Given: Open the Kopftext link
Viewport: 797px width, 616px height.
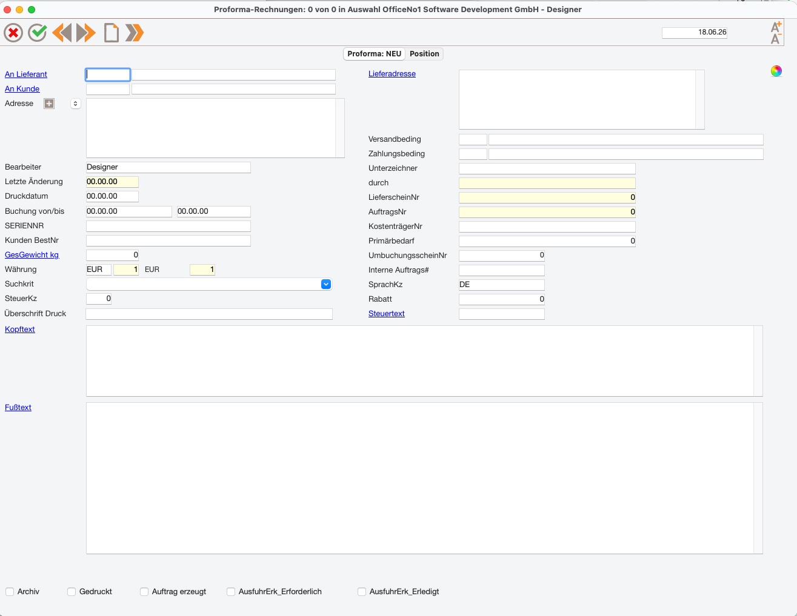Looking at the screenshot, I should coord(20,330).
